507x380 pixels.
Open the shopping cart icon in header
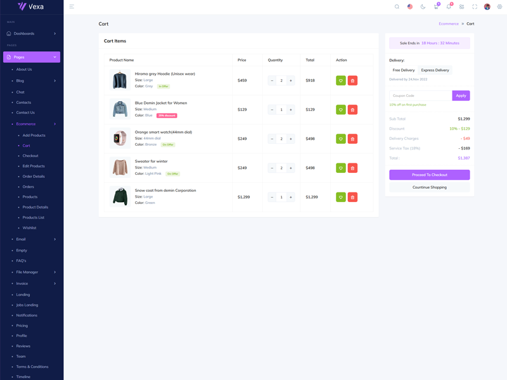436,7
